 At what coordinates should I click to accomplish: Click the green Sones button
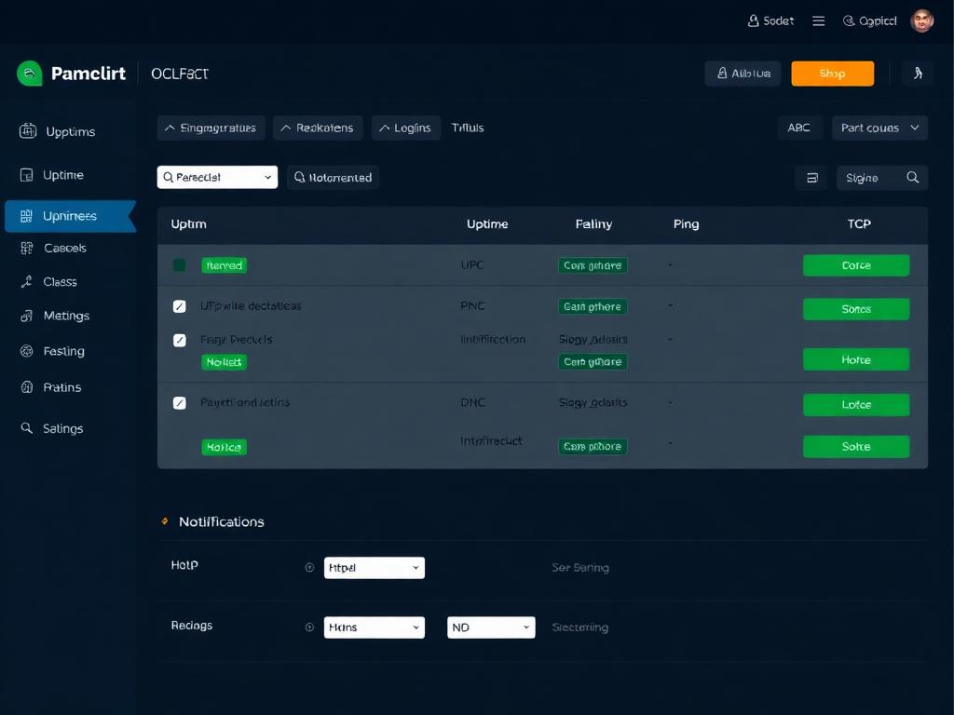(855, 308)
